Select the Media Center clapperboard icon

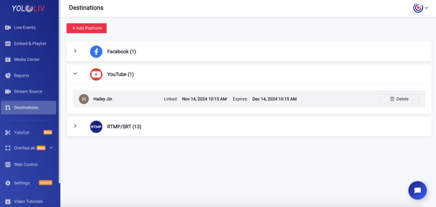click(8, 60)
